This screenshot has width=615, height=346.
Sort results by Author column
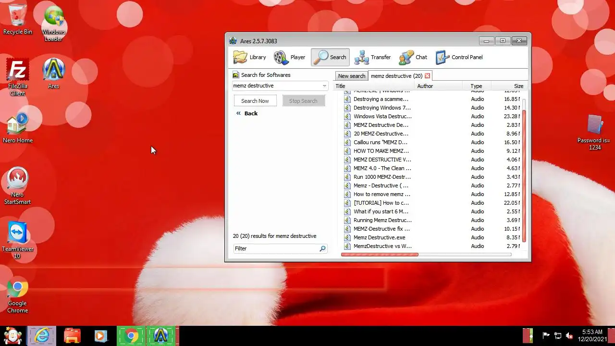[x=439, y=86]
